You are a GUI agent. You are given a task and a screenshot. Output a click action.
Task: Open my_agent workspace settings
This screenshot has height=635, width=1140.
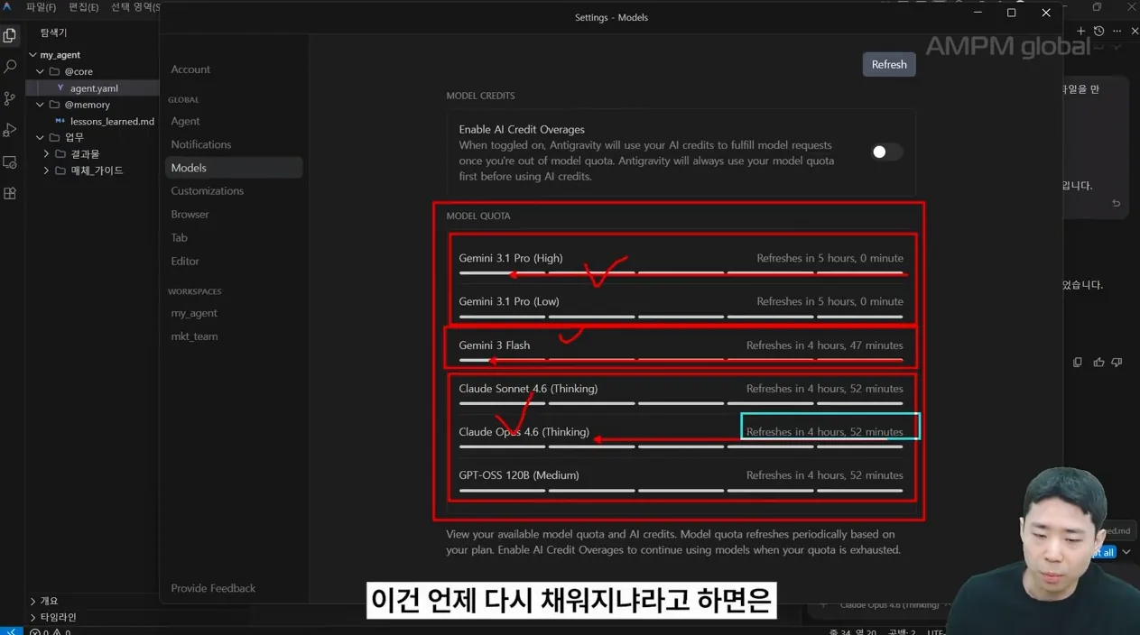point(194,313)
